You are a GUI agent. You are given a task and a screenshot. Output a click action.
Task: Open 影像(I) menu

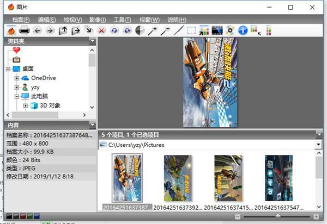(98, 20)
